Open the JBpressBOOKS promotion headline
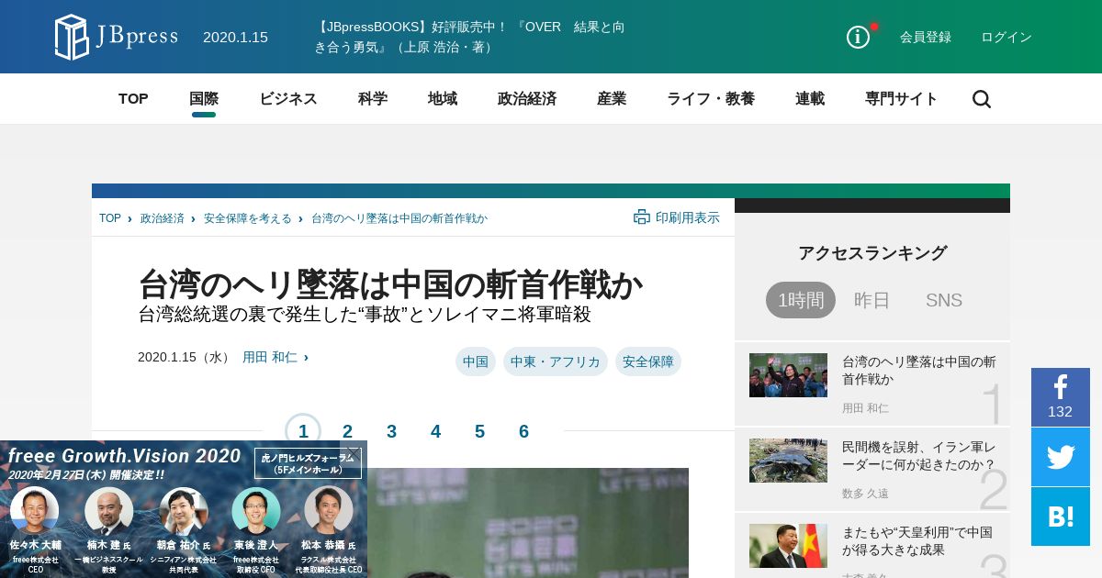The image size is (1102, 578). [469, 37]
